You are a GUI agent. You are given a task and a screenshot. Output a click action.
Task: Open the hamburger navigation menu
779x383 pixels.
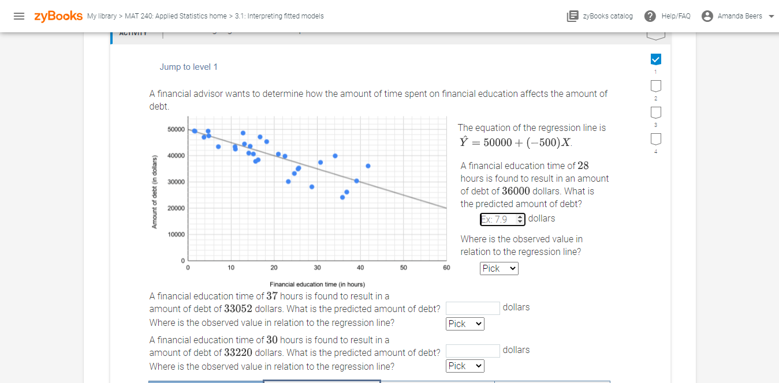(x=19, y=16)
